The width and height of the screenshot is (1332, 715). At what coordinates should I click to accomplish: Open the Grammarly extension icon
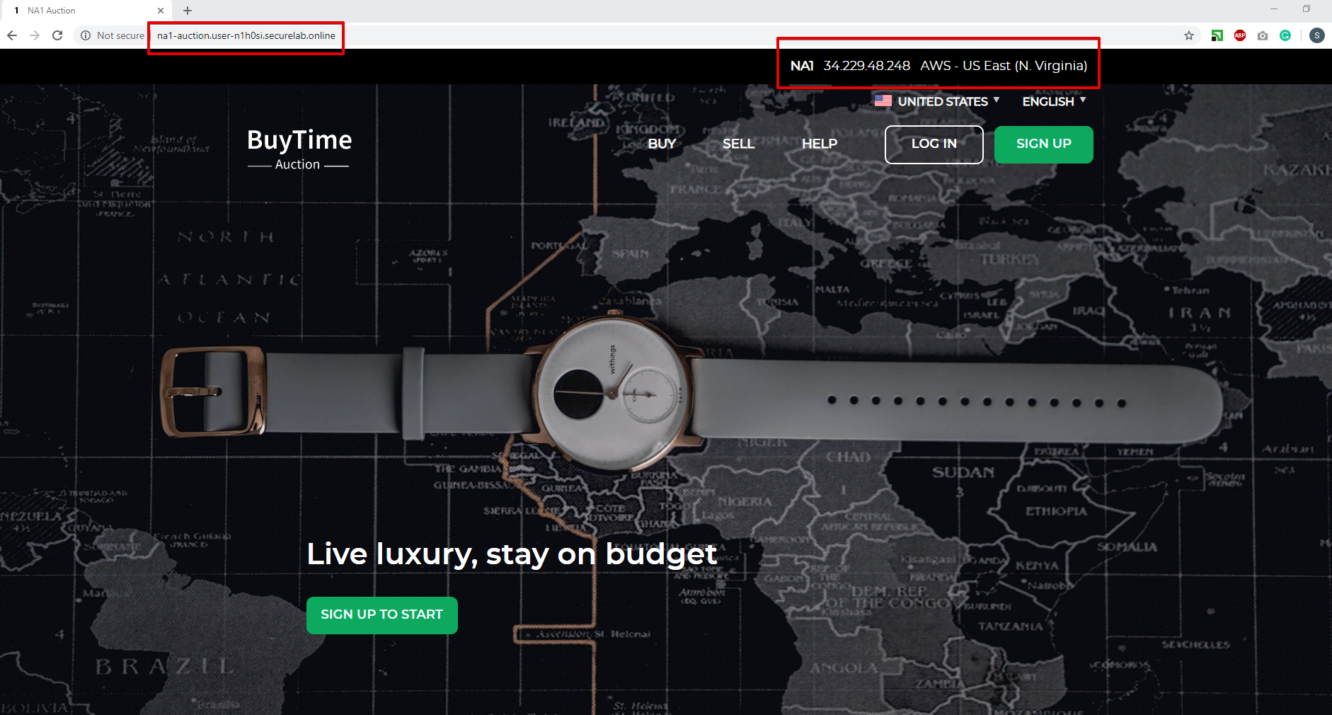1285,35
